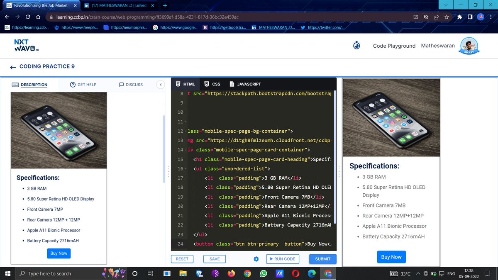Open Windows Start menu
This screenshot has width=498, height=280.
[x=7, y=274]
